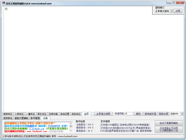Screen dimensions: 186x140
Task: Switch to 宠物背包 tab
Action: click(x=8, y=118)
